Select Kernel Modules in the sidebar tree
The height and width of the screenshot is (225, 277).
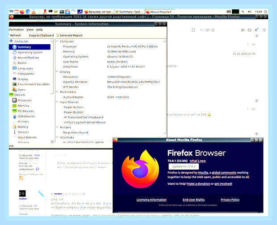click(x=28, y=58)
